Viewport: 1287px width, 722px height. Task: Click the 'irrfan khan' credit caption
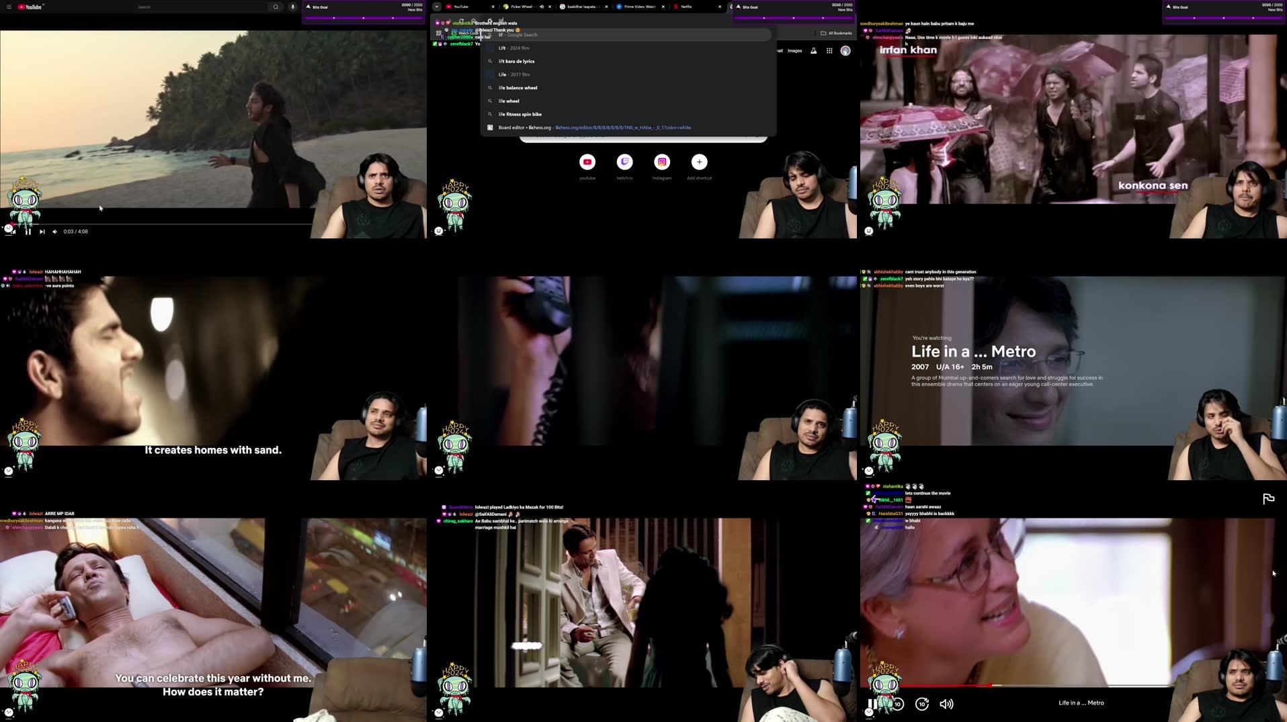(908, 50)
